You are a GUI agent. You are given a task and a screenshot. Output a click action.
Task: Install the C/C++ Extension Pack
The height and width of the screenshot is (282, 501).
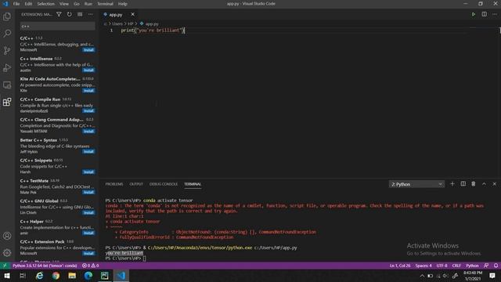(88, 253)
